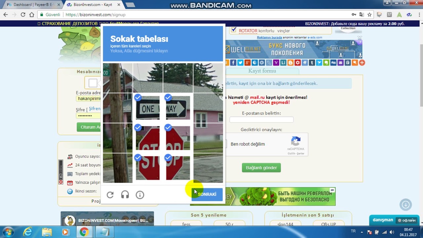Open Windows Explorer folder in taskbar

tap(47, 232)
